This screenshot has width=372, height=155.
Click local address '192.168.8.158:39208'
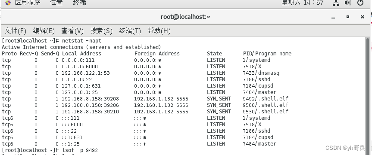pyautogui.click(x=91, y=99)
